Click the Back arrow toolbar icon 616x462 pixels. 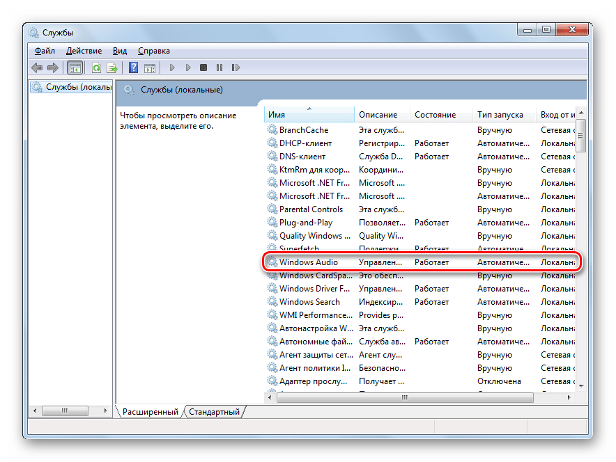click(37, 67)
